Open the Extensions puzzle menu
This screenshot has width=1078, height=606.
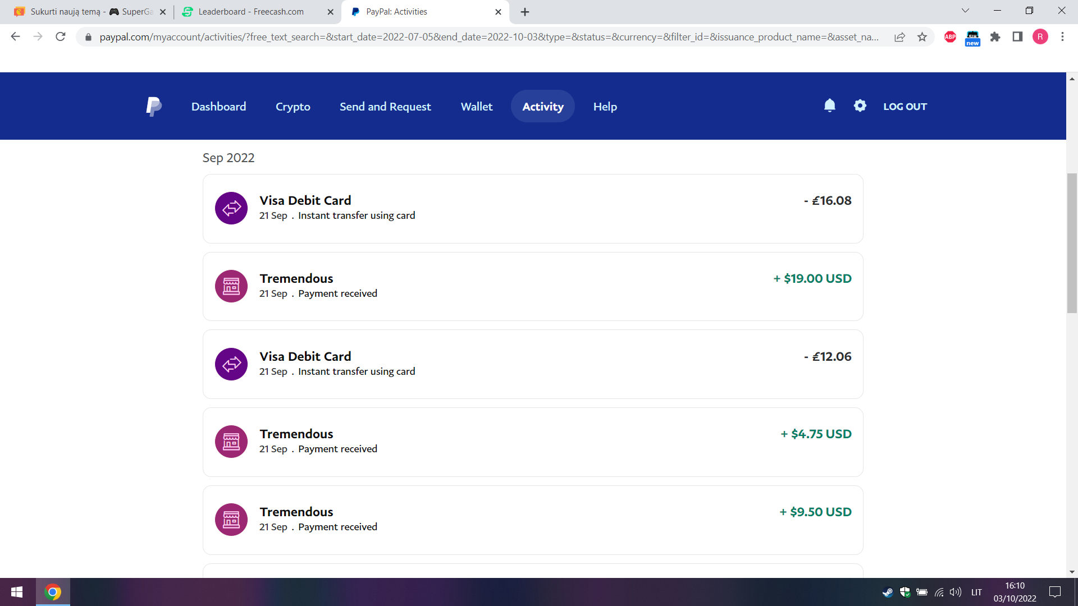coord(995,37)
